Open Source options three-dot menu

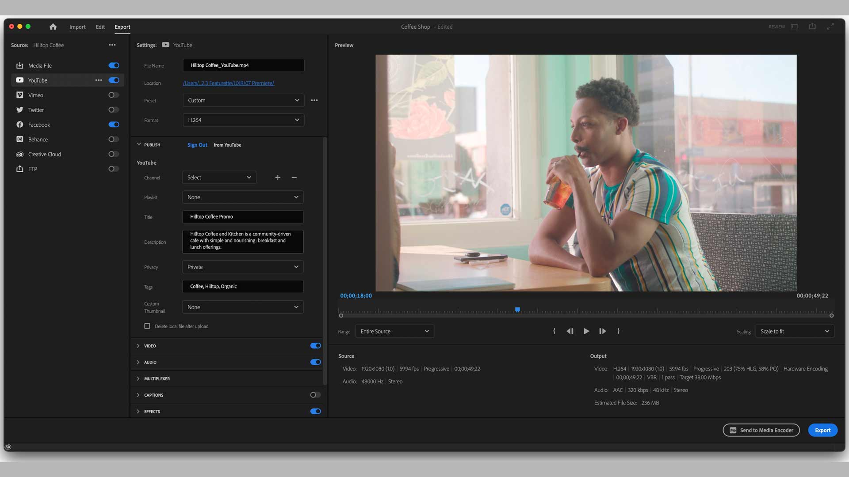click(x=112, y=45)
